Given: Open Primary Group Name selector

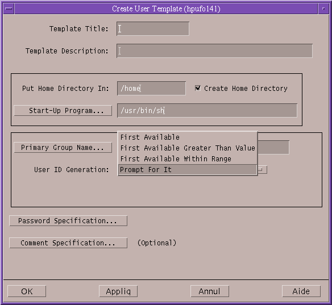Looking at the screenshot, I should tap(63, 148).
